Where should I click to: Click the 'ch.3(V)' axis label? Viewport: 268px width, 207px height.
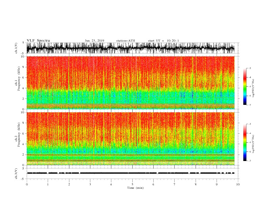[16, 174]
